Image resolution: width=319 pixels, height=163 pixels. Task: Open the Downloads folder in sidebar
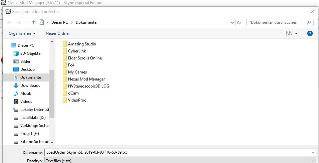(x=30, y=86)
